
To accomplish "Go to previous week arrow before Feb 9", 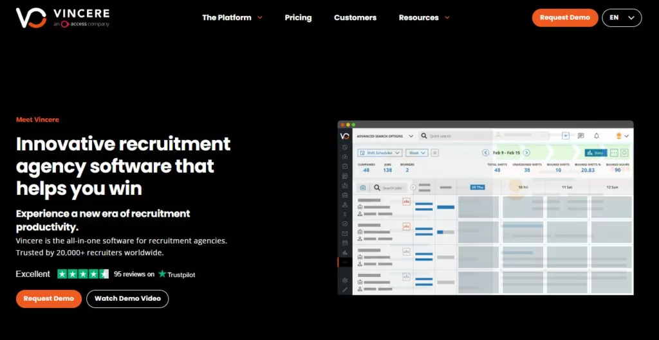I will point(485,153).
